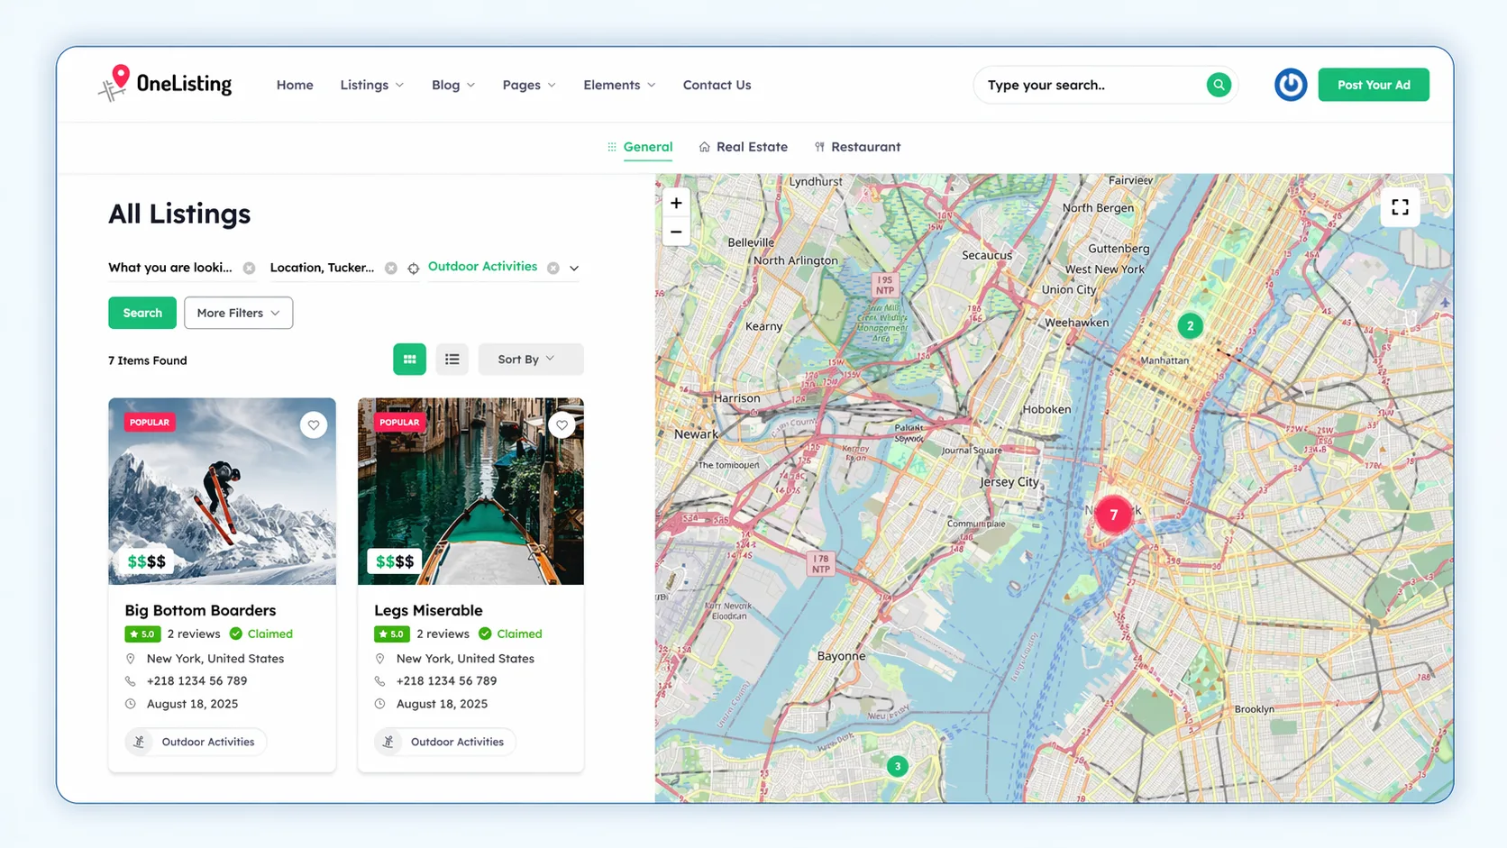This screenshot has height=848, width=1507.
Task: Click the green search magnifier icon
Action: coord(1219,85)
